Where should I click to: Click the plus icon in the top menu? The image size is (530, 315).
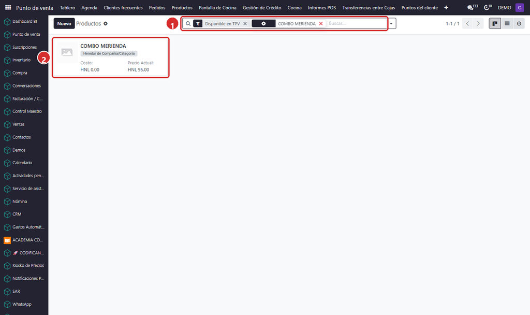(446, 7)
